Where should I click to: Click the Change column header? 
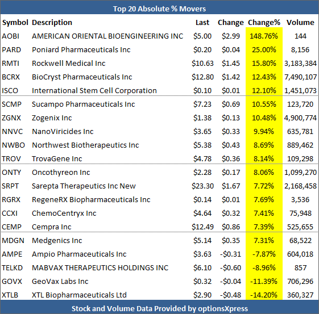(231, 22)
